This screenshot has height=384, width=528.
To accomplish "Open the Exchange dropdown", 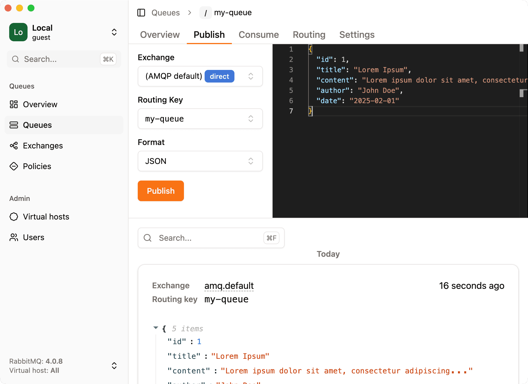I will [251, 76].
